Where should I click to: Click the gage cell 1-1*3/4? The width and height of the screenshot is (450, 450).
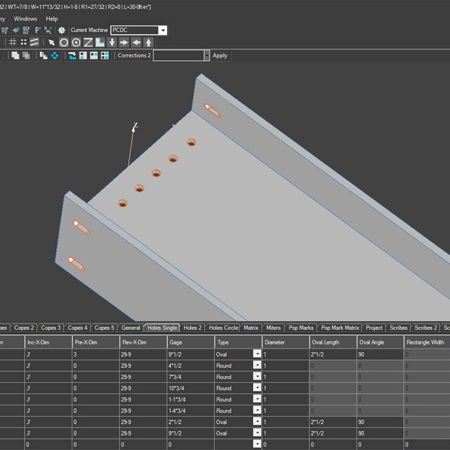click(190, 399)
